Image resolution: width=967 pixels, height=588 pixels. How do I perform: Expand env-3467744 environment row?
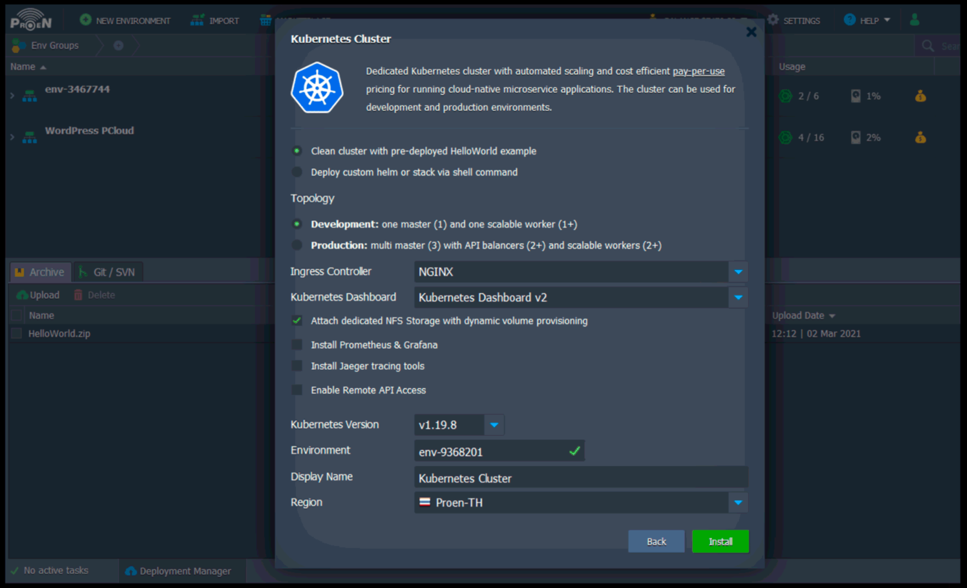pos(12,96)
